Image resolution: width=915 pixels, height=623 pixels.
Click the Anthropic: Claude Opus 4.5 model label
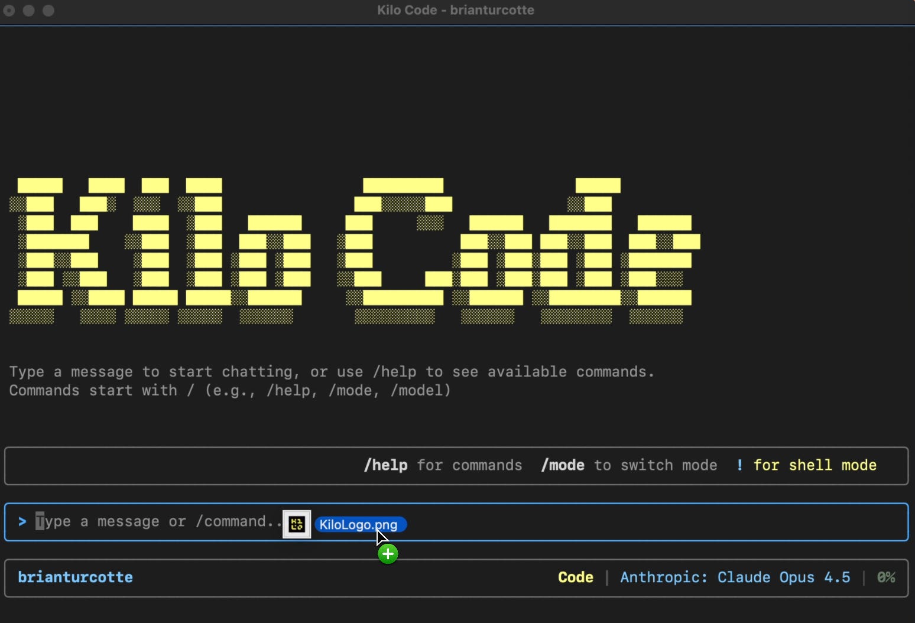(x=735, y=577)
